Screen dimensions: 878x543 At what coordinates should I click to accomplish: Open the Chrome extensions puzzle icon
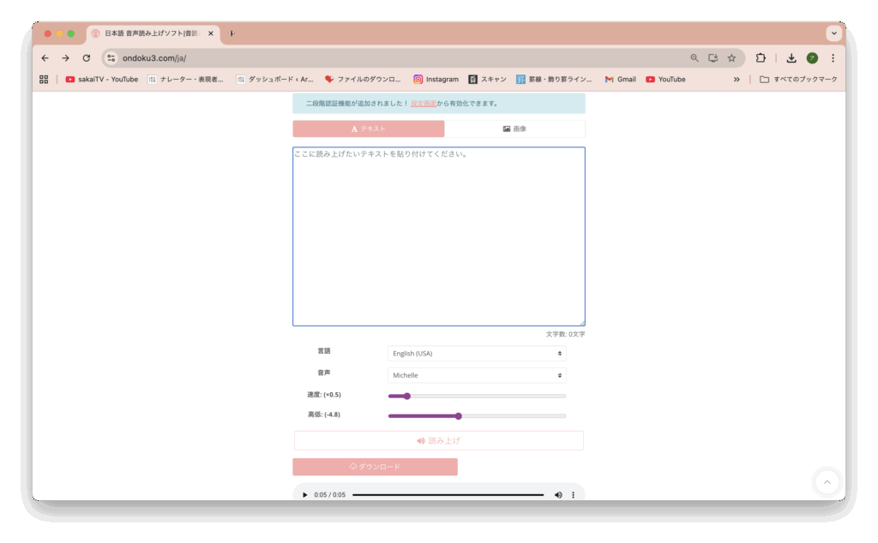click(760, 58)
